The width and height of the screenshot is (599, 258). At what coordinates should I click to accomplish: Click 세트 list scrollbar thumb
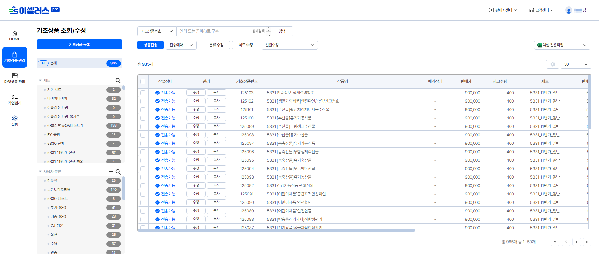click(124, 88)
